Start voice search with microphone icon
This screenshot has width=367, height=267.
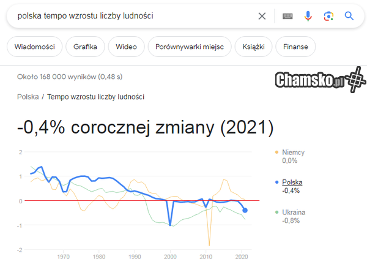click(308, 16)
